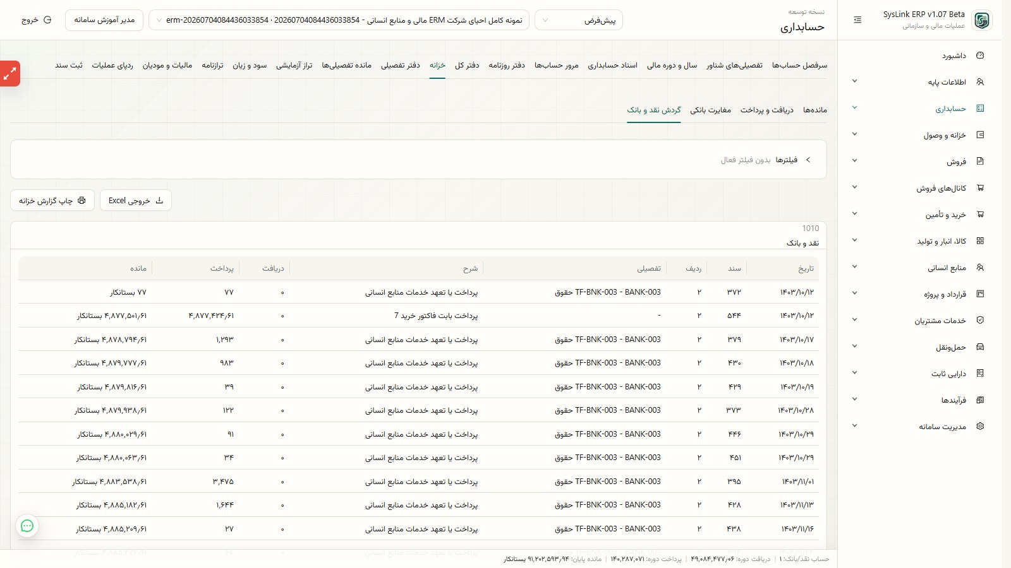Image resolution: width=1011 pixels, height=568 pixels.
Task: Click the دارایی ثابت sidebar icon
Action: point(980,374)
